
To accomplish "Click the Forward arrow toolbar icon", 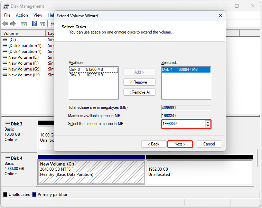I will 13,24.
